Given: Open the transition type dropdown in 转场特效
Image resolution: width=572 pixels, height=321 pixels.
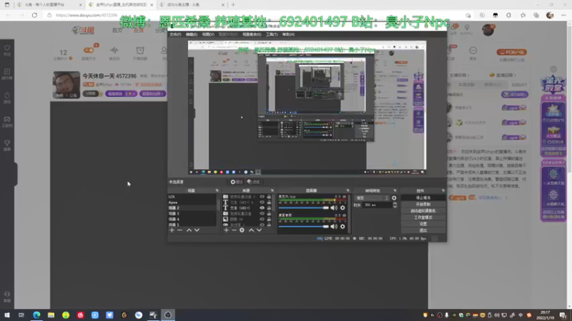Looking at the screenshot, I should (372, 198).
